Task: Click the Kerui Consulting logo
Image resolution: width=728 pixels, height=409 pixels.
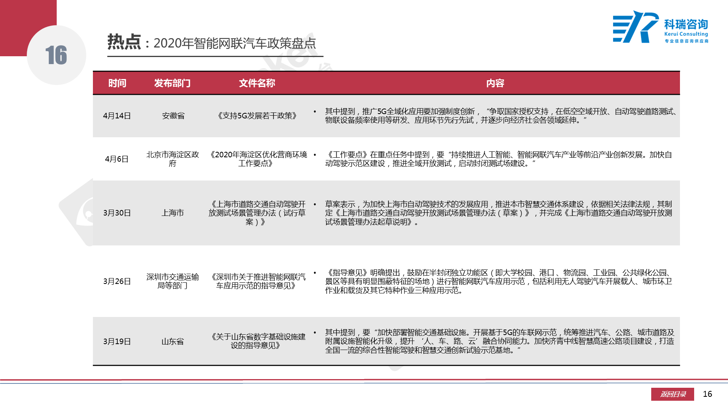Action: pyautogui.click(x=660, y=27)
